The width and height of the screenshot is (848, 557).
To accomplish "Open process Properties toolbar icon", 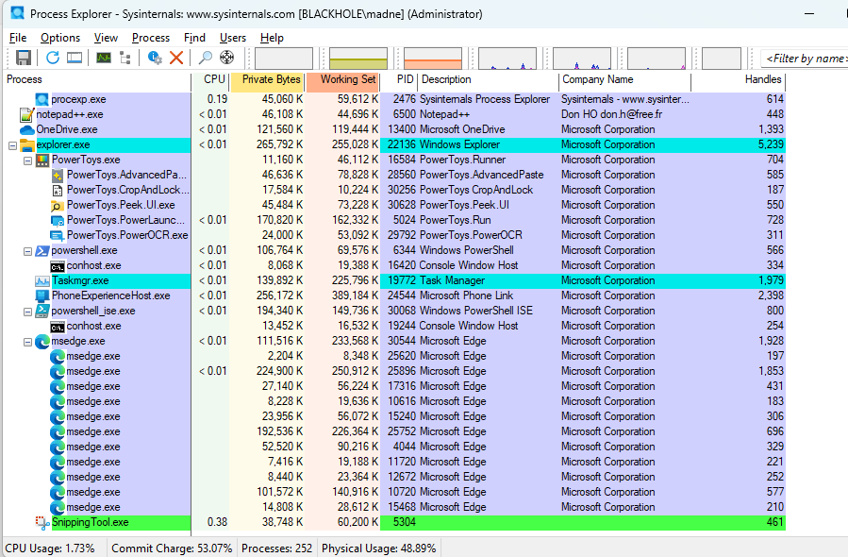I will pyautogui.click(x=155, y=58).
